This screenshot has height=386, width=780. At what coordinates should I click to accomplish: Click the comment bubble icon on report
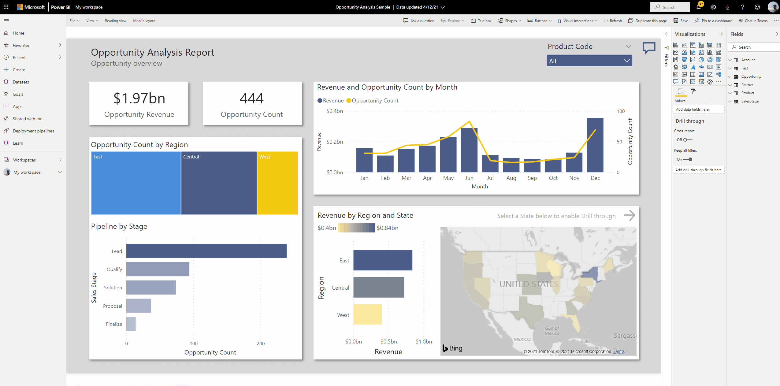[648, 48]
